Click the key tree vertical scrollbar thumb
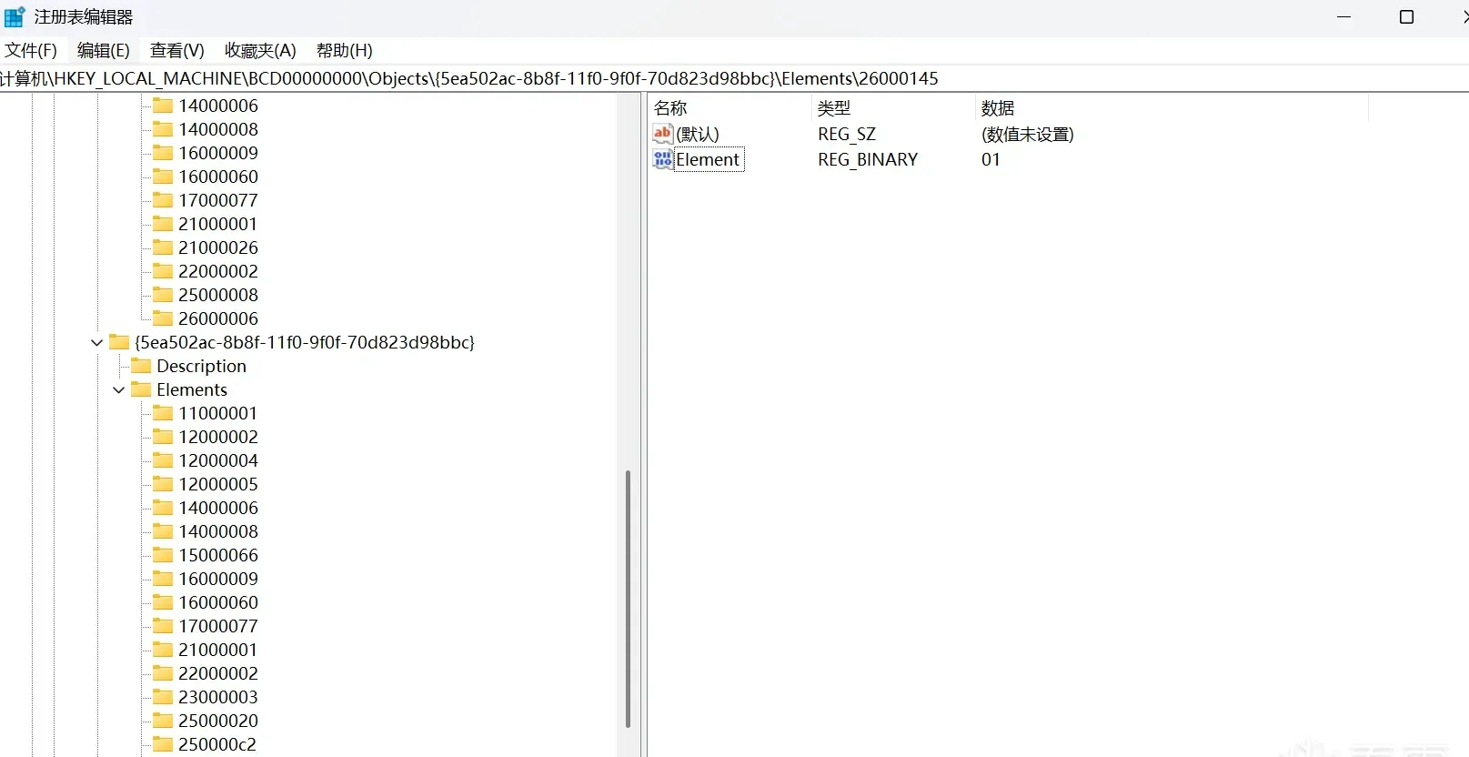The image size is (1469, 757). 628,599
